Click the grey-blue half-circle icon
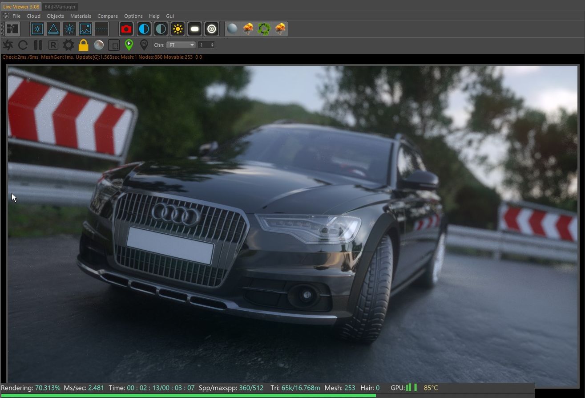 (161, 29)
